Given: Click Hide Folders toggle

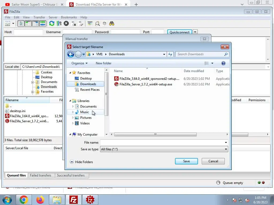Looking at the screenshot, I should click(x=81, y=162).
